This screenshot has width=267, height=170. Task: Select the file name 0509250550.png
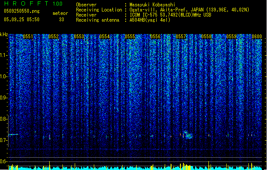(x=22, y=11)
